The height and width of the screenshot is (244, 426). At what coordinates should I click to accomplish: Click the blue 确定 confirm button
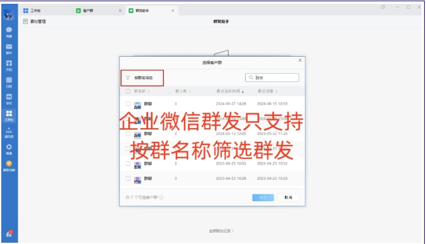263,197
